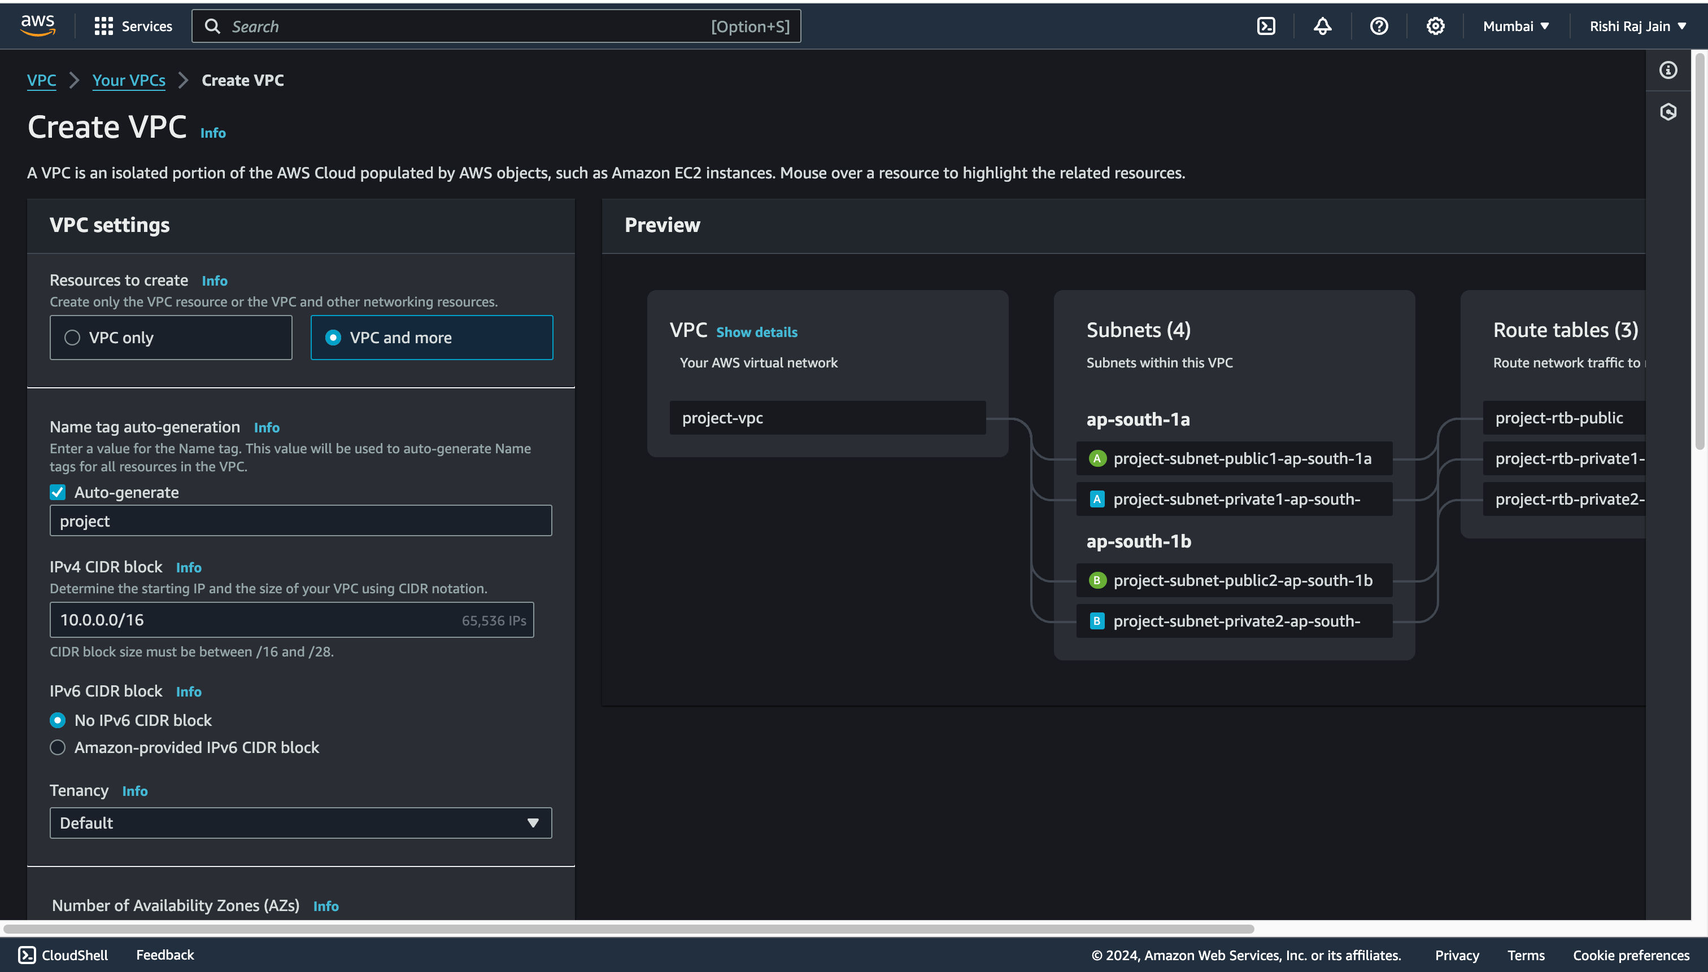Viewport: 1708px width, 972px height.
Task: Open the Terms footer link
Action: [x=1526, y=955]
